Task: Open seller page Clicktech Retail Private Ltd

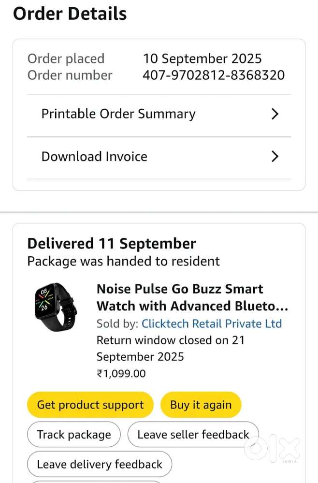Action: click(212, 323)
